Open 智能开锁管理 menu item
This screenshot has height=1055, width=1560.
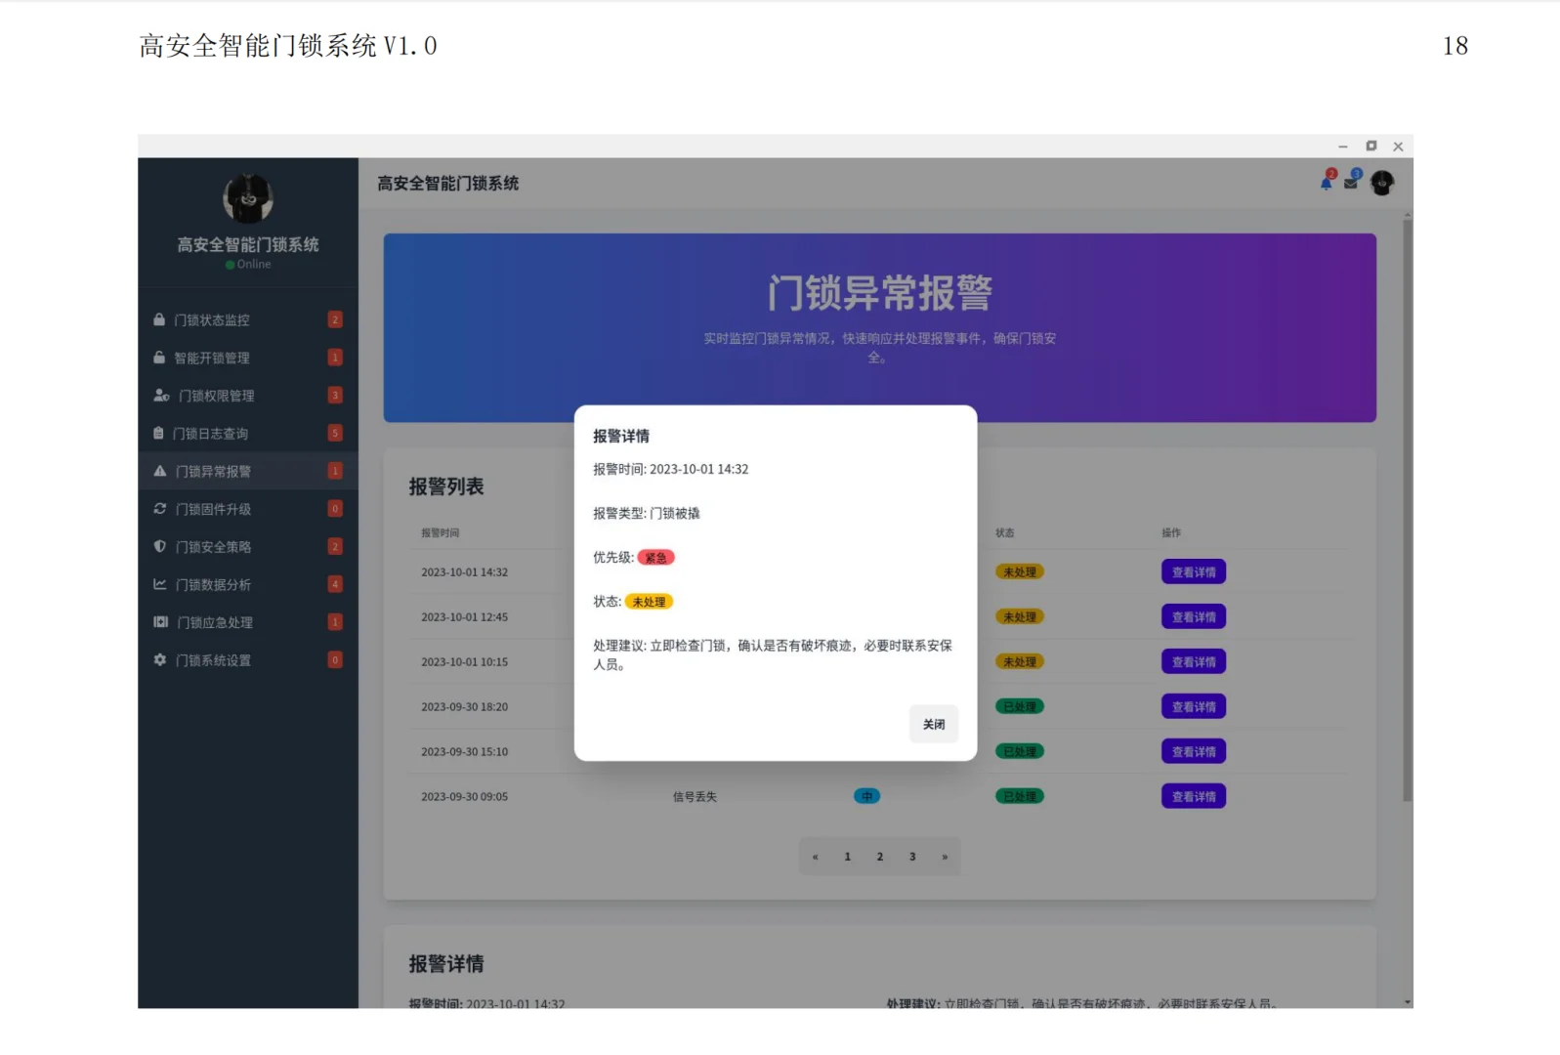click(x=248, y=358)
